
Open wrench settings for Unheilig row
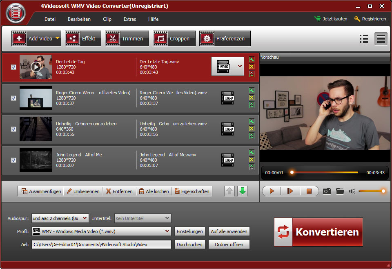(252, 122)
